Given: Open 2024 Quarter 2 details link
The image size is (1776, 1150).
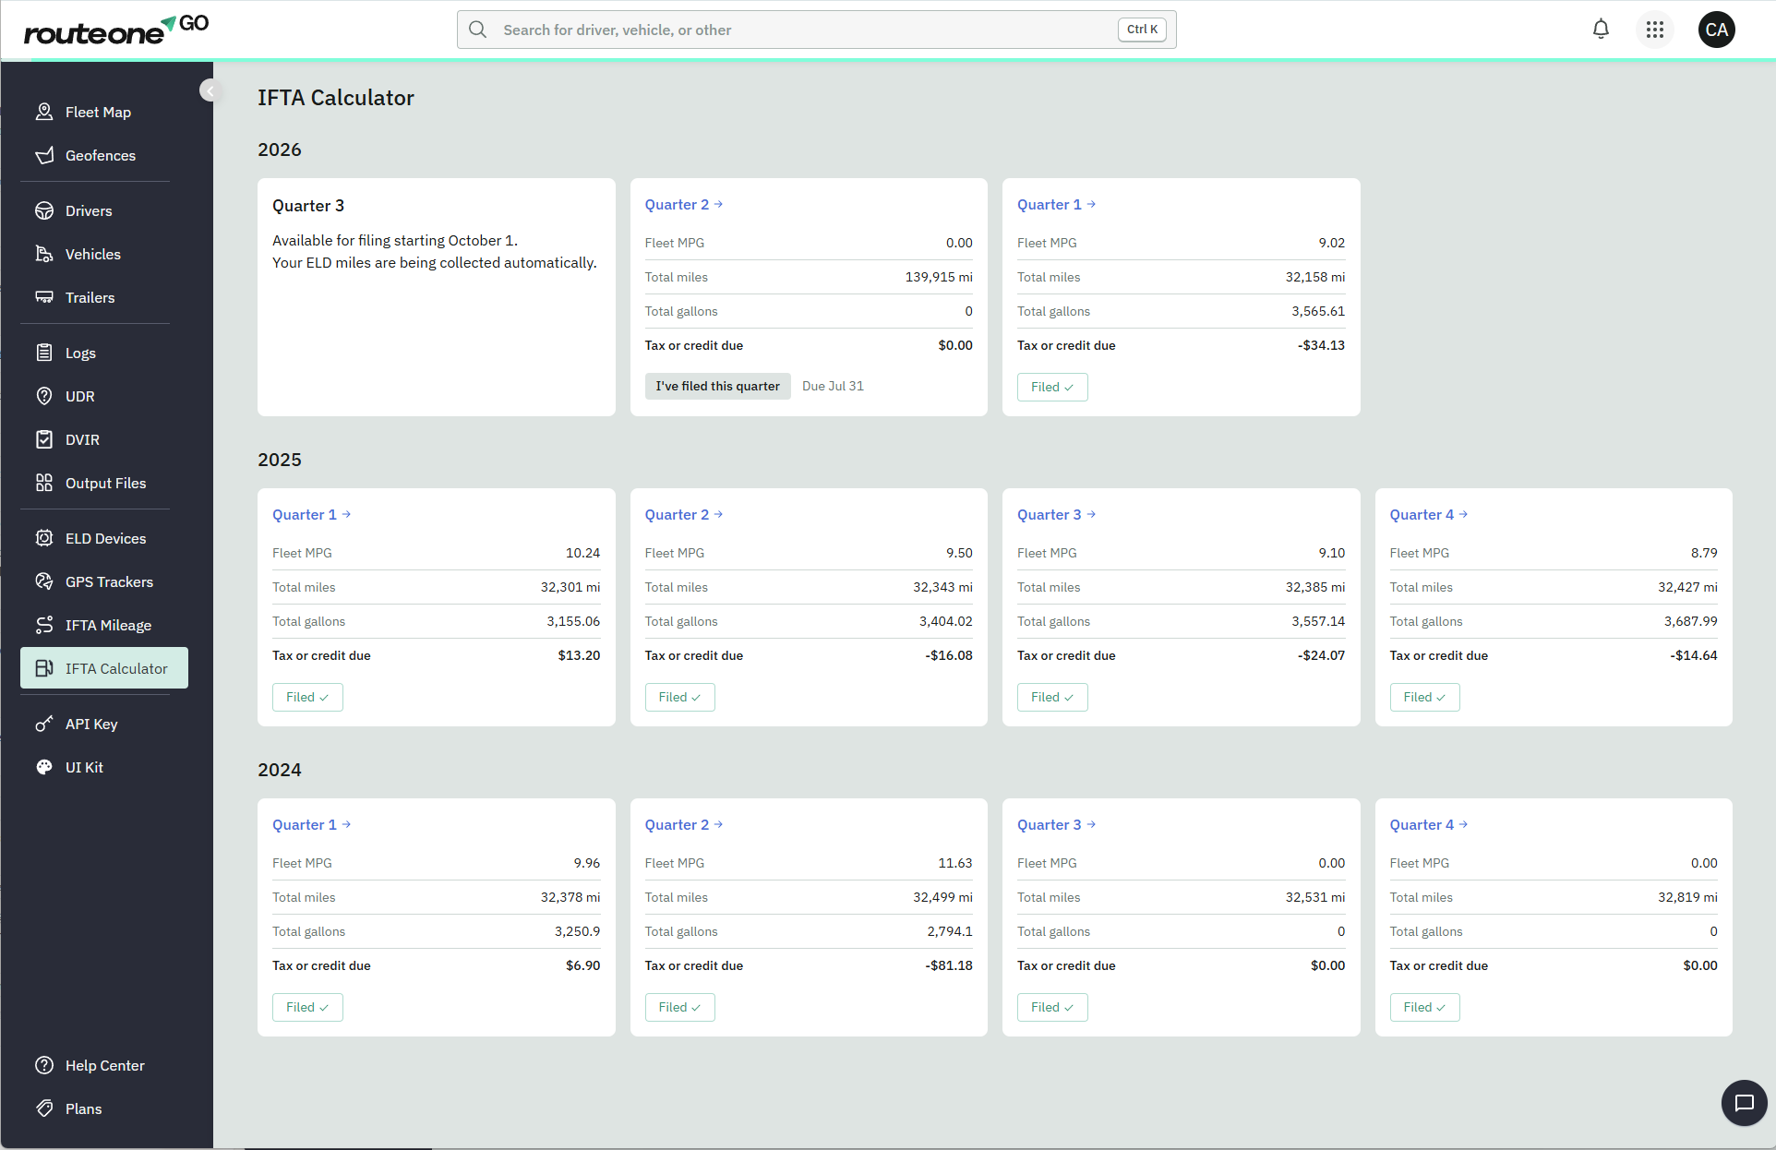Looking at the screenshot, I should 683,824.
